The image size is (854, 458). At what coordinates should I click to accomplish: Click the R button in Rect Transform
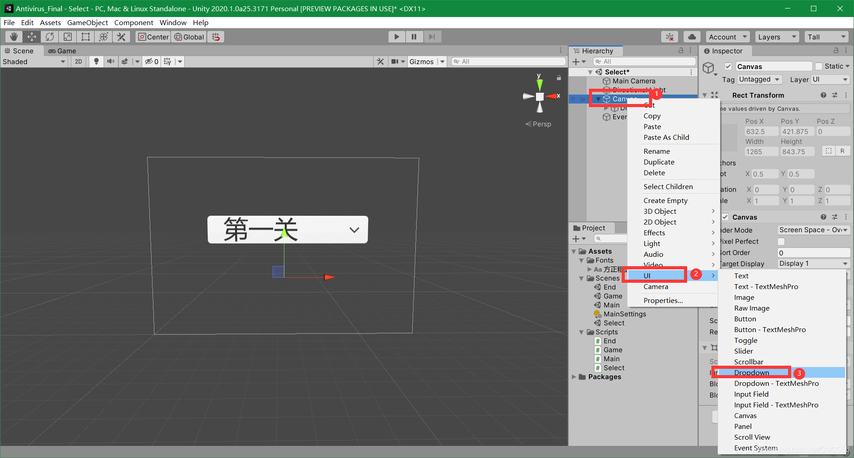click(842, 151)
